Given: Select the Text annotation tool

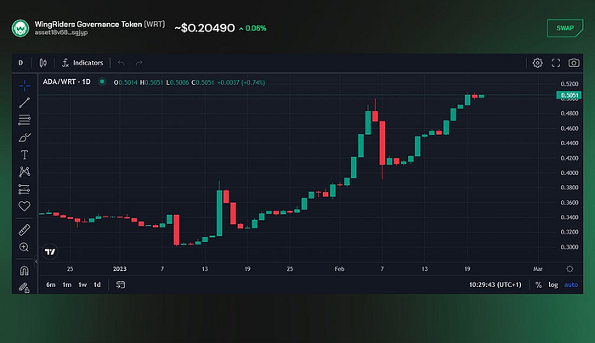Looking at the screenshot, I should pos(25,155).
